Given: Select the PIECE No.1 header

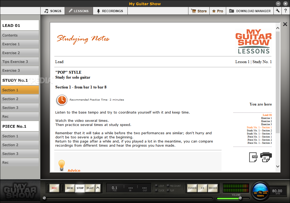Looking at the screenshot, I should click(20, 126).
